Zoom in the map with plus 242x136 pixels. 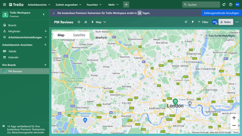click(x=234, y=118)
